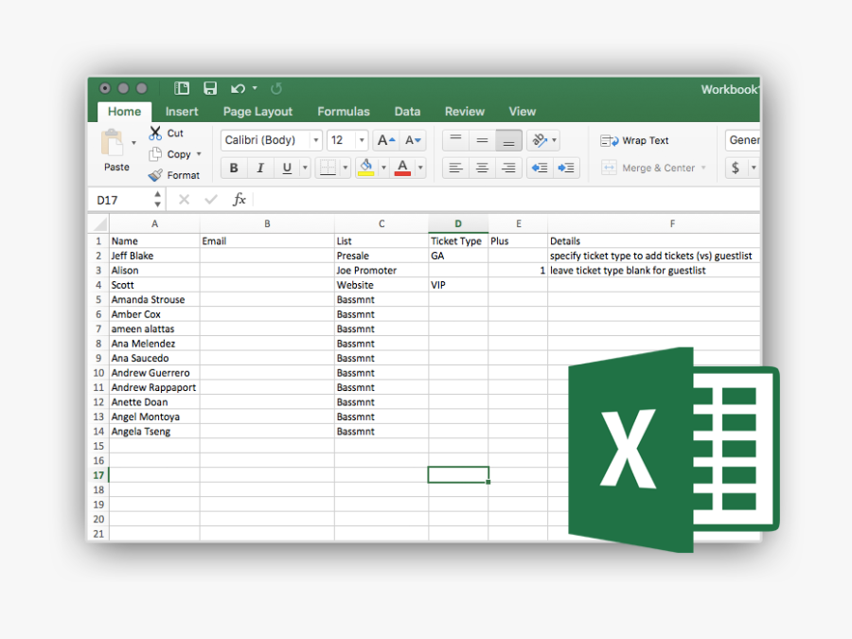The width and height of the screenshot is (852, 639).
Task: Click the Name Box stepper arrows
Action: 157,200
